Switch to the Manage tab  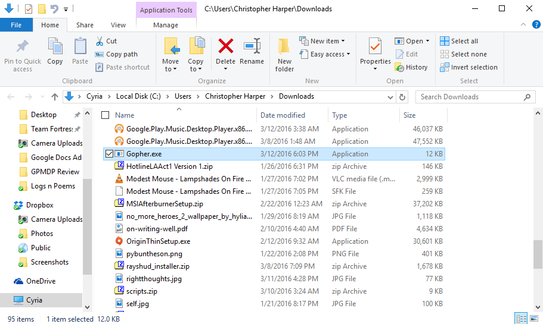point(166,25)
